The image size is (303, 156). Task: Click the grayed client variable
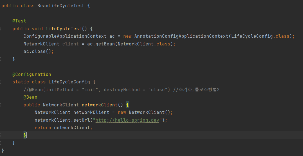pos(71,44)
